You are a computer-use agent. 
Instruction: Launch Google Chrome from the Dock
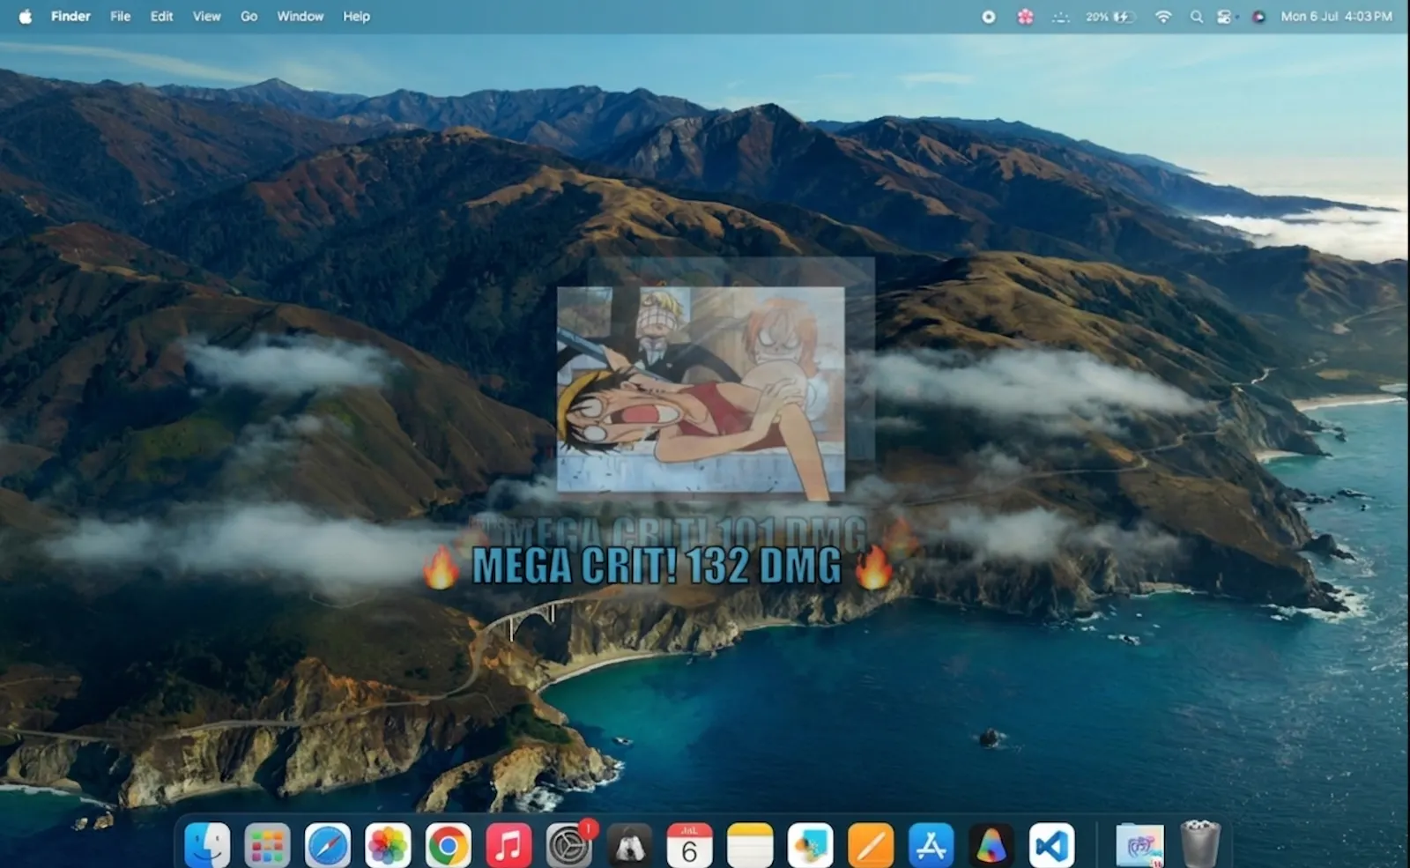click(448, 845)
